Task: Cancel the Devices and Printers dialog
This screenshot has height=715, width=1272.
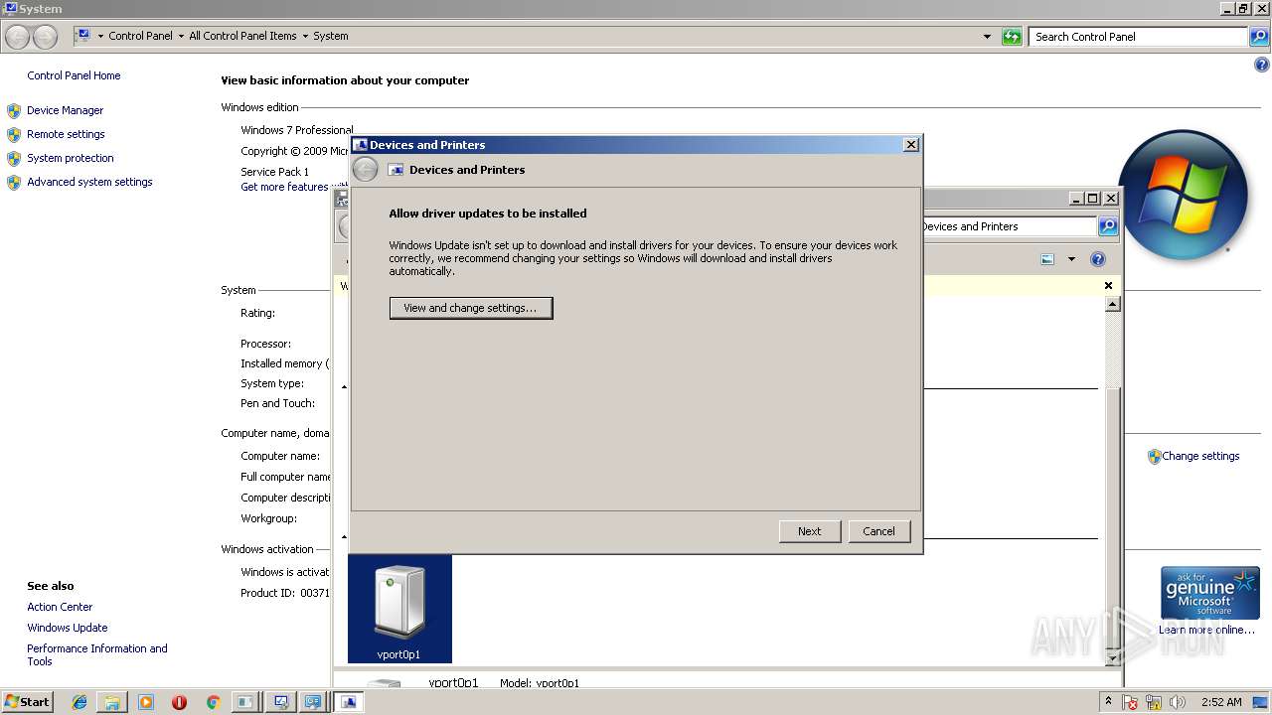Action: (878, 531)
